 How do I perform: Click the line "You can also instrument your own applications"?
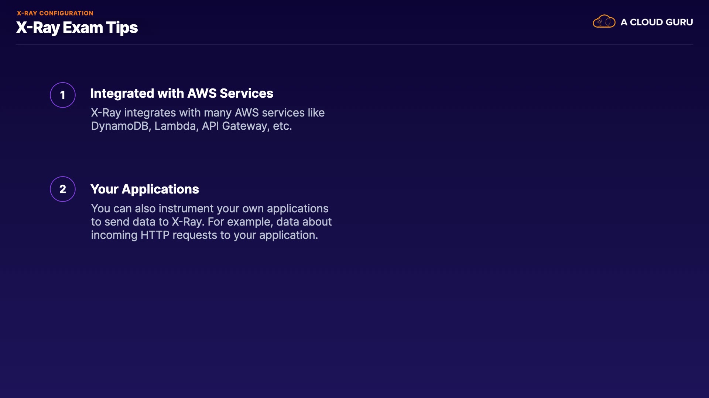(209, 209)
